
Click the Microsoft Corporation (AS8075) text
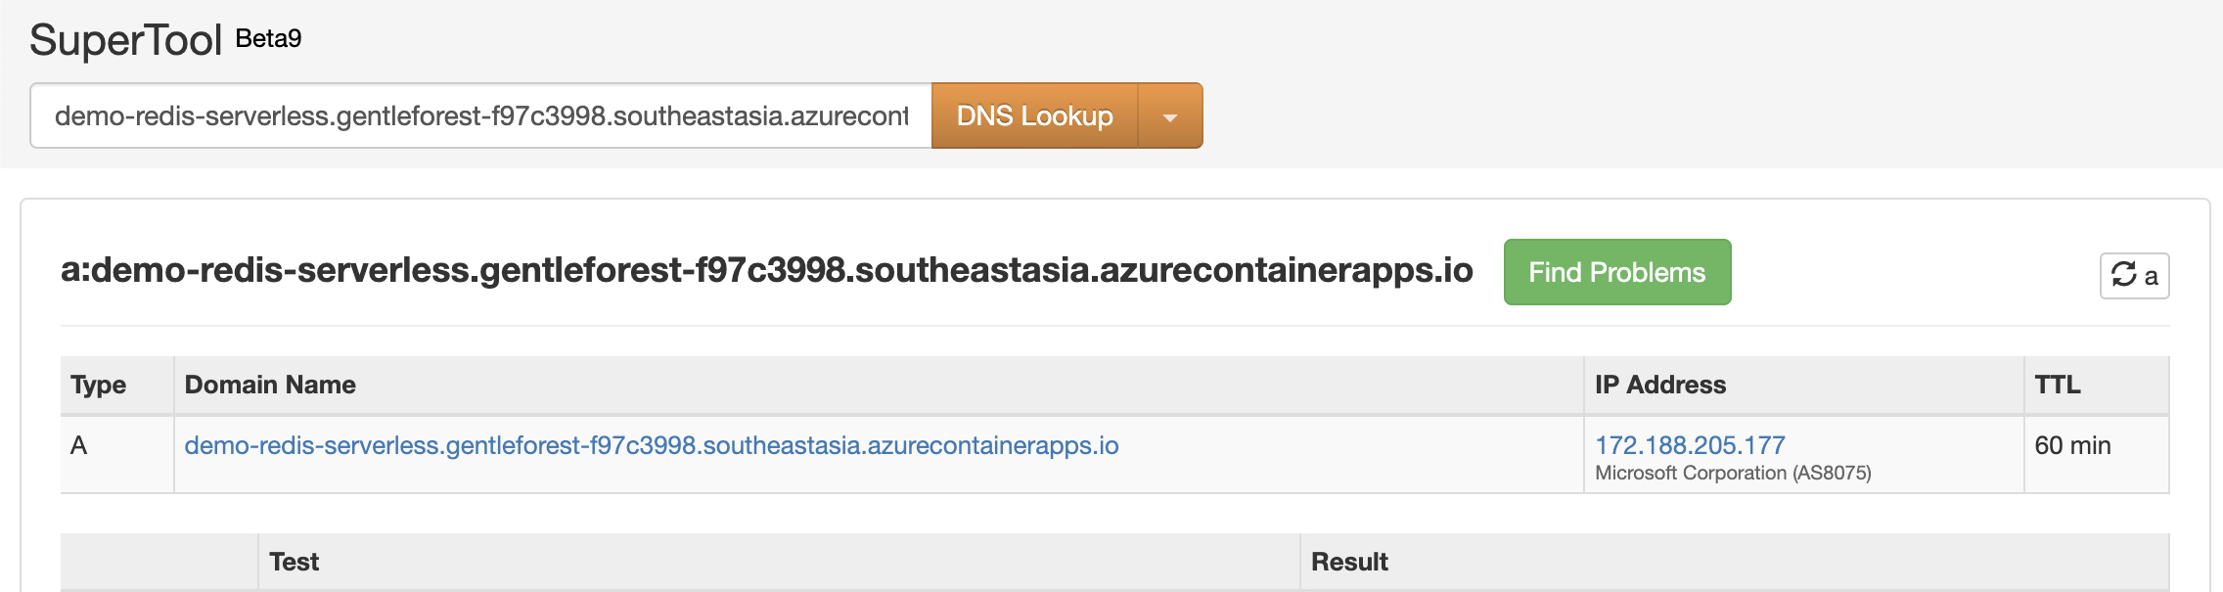point(1733,473)
